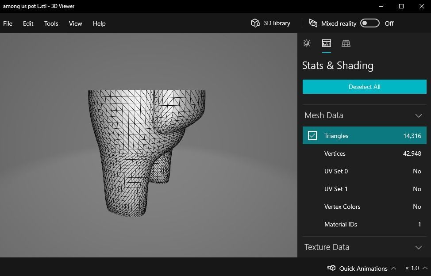Click the Vertex Colors row

(x=365, y=207)
